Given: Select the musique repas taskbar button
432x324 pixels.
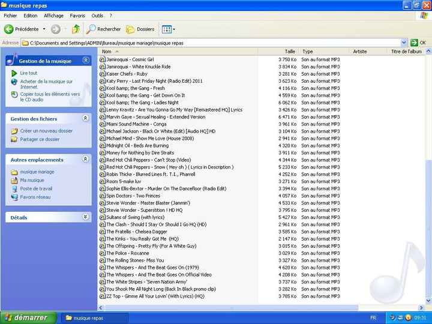Looking at the screenshot, I should [94, 318].
